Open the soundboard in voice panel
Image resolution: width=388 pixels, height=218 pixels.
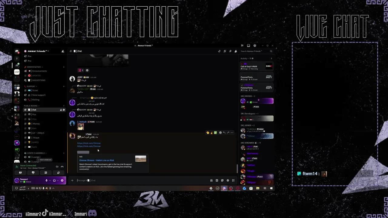click(x=59, y=173)
